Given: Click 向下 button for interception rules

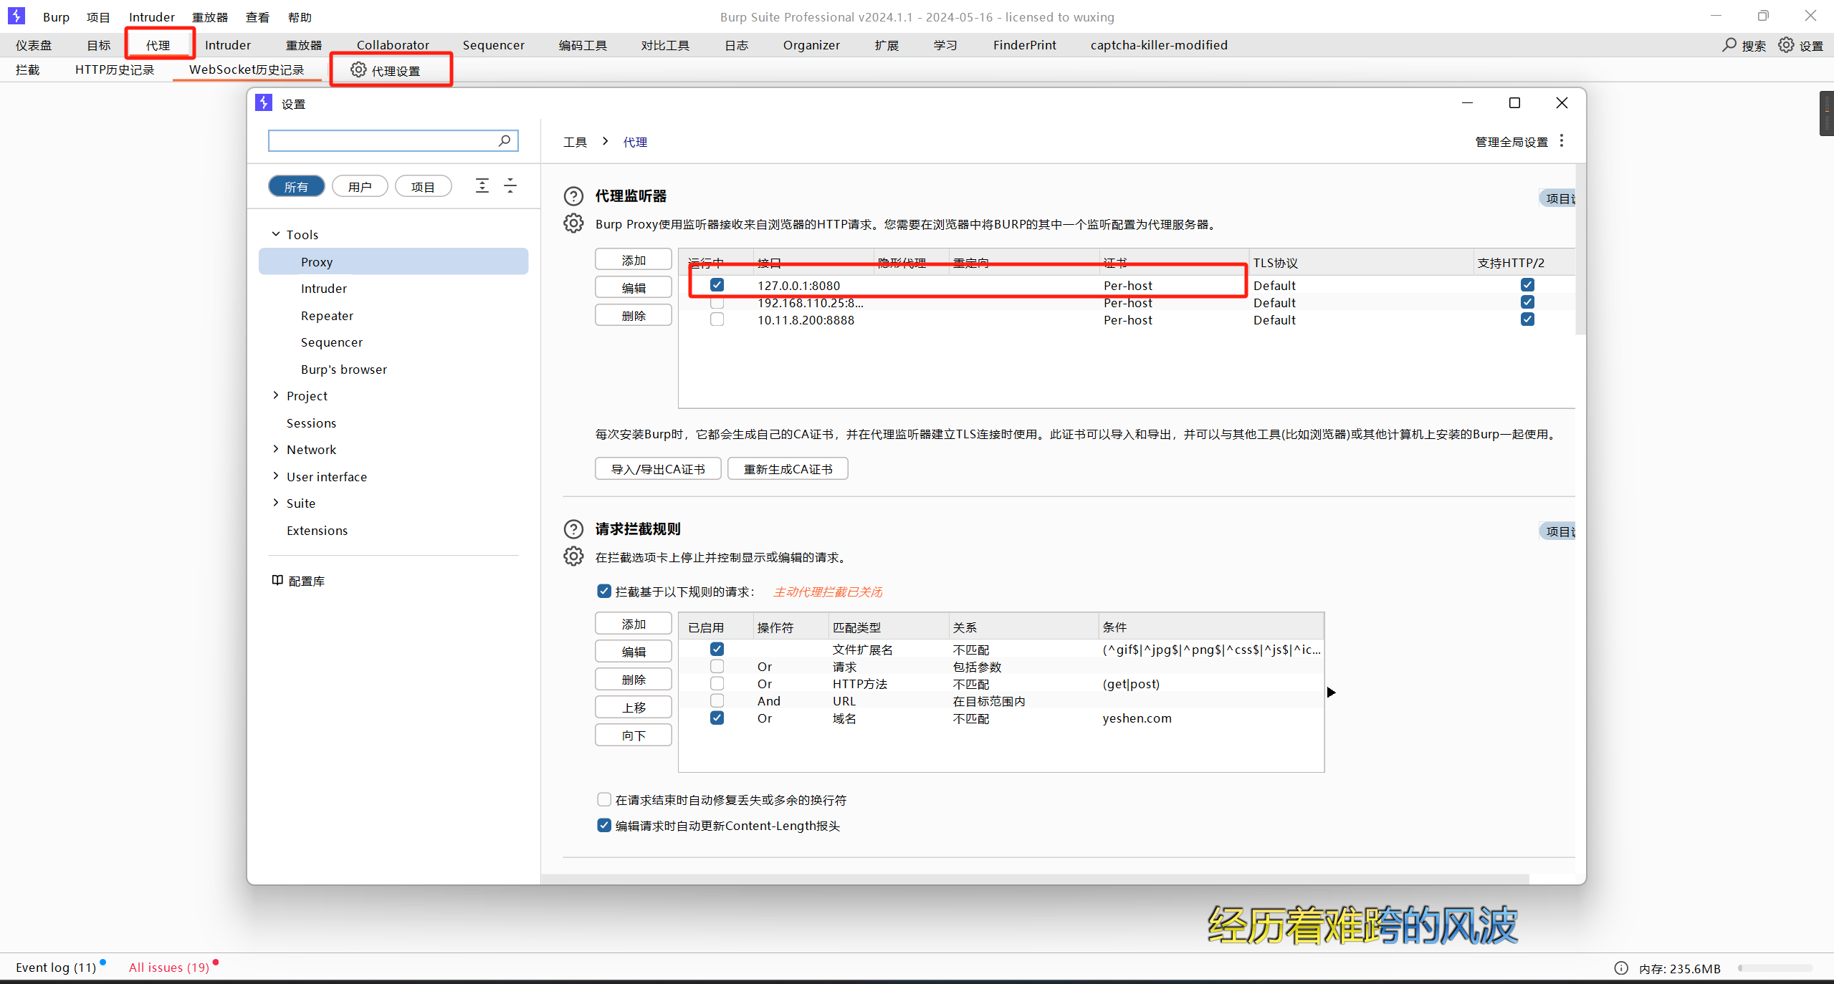Looking at the screenshot, I should click(x=634, y=735).
